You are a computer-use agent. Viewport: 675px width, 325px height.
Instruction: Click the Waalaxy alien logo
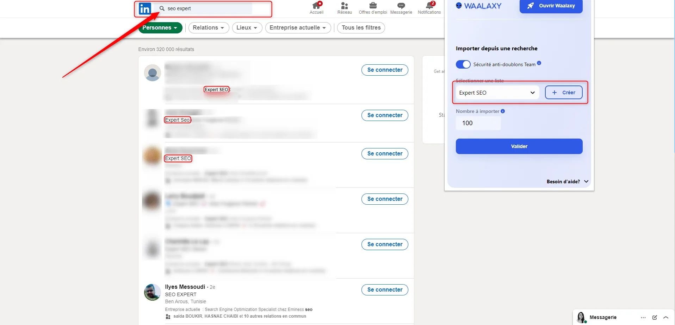coord(459,6)
